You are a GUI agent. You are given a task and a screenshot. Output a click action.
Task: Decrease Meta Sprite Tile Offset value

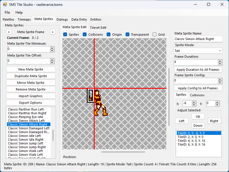tap(52, 63)
